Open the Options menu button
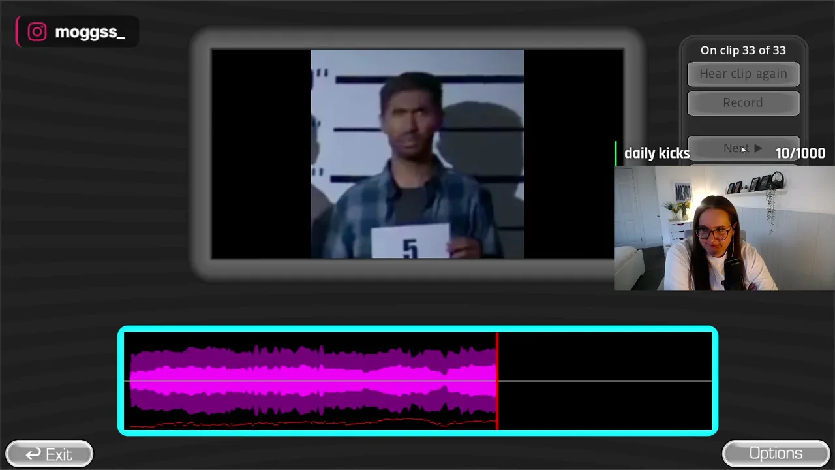This screenshot has height=470, width=835. [x=776, y=454]
